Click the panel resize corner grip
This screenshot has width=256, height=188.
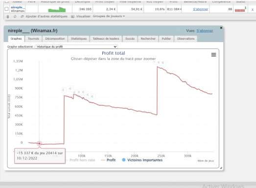coord(221,168)
